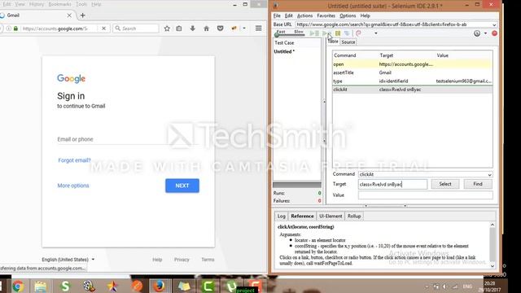Select the Untitled test case
The width and height of the screenshot is (521, 293).
[x=284, y=52]
